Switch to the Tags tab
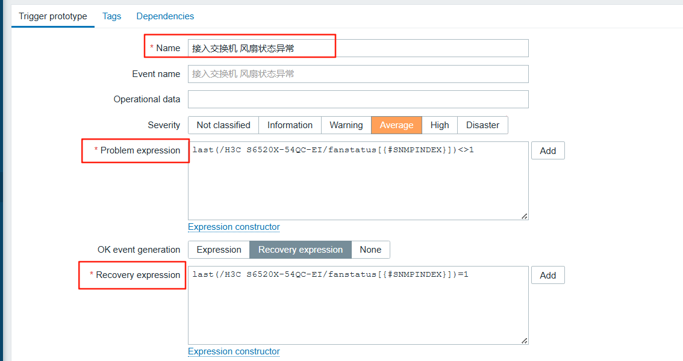 pos(111,16)
